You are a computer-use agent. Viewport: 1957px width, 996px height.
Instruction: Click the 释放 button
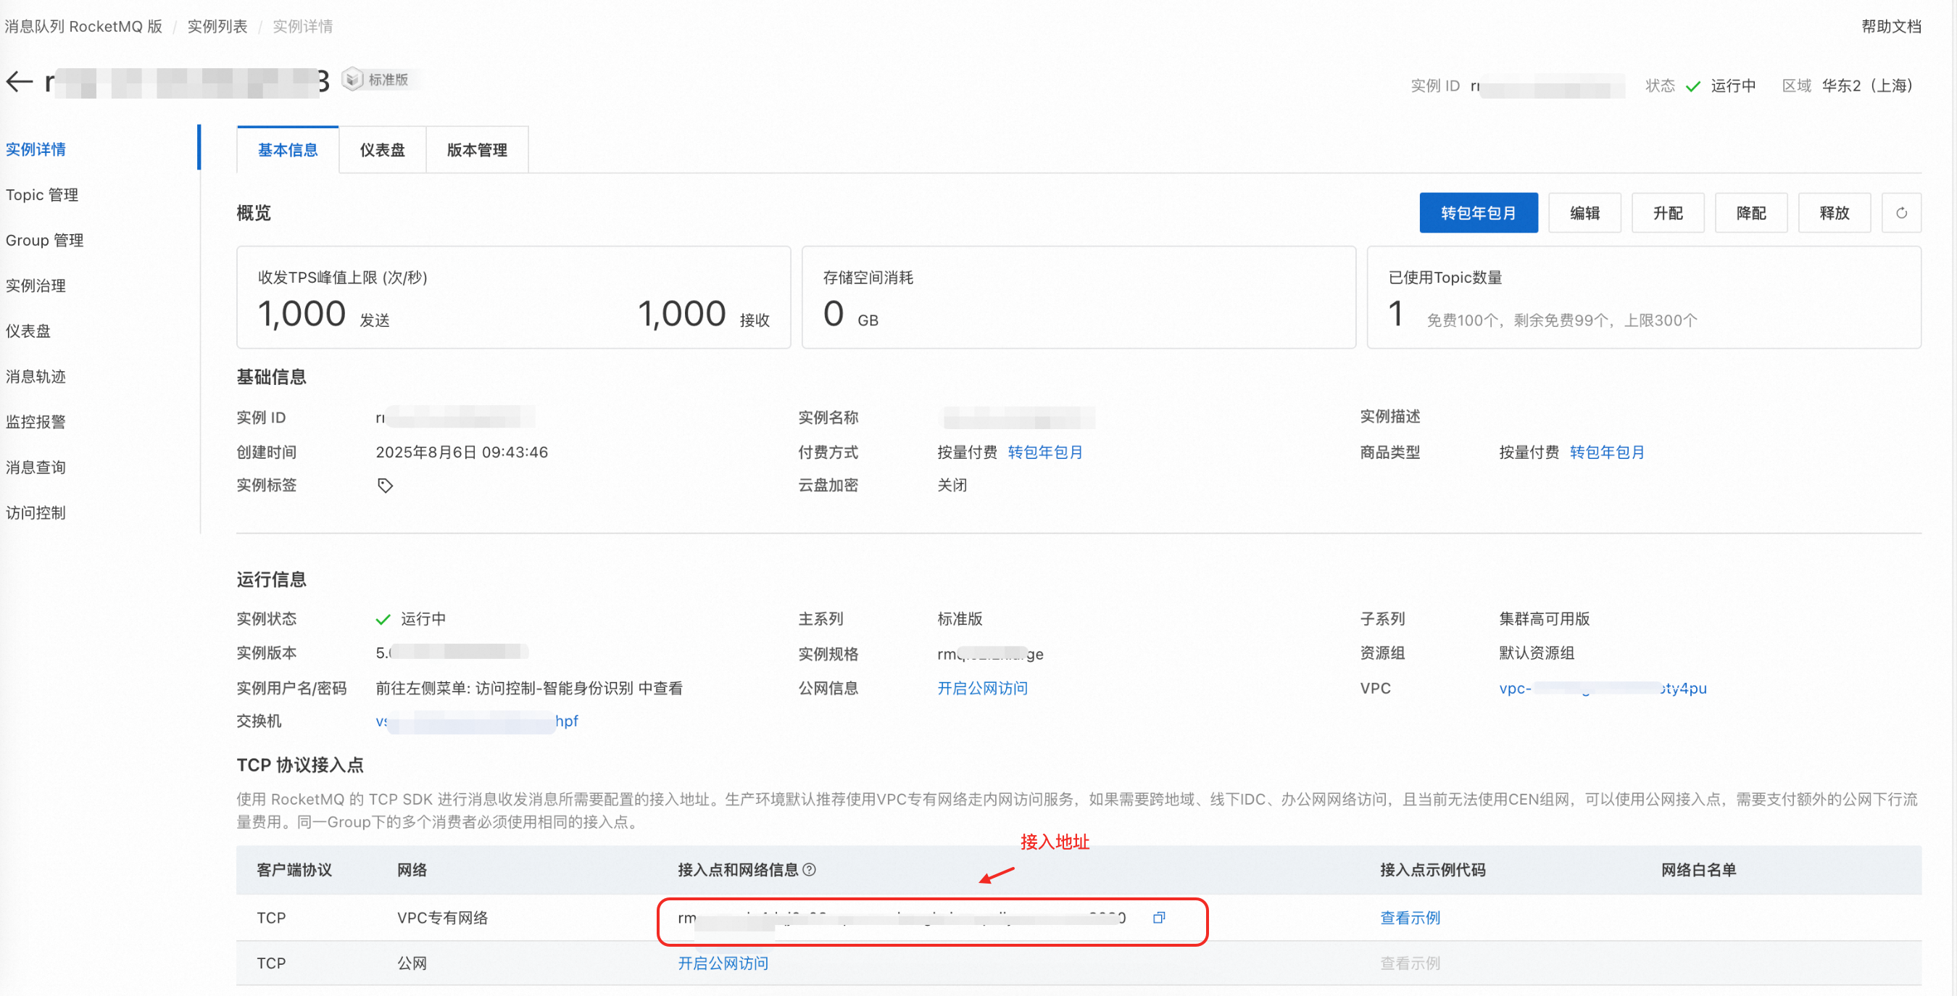(1835, 212)
